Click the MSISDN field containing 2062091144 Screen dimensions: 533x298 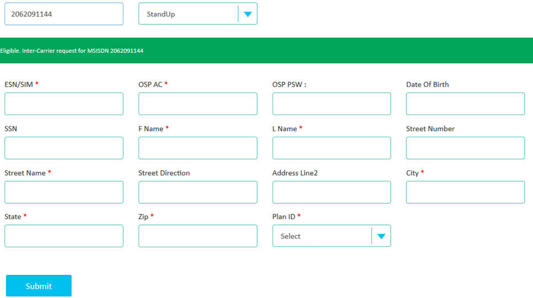point(64,14)
